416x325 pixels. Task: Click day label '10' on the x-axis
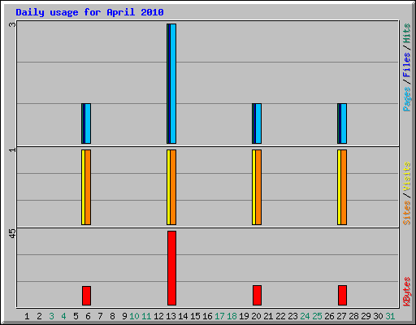(x=134, y=316)
